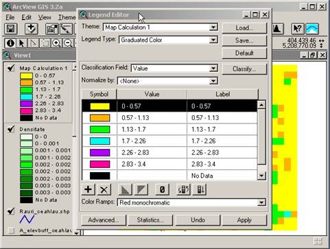
Task: Click the Classify... button
Action: [x=244, y=69]
